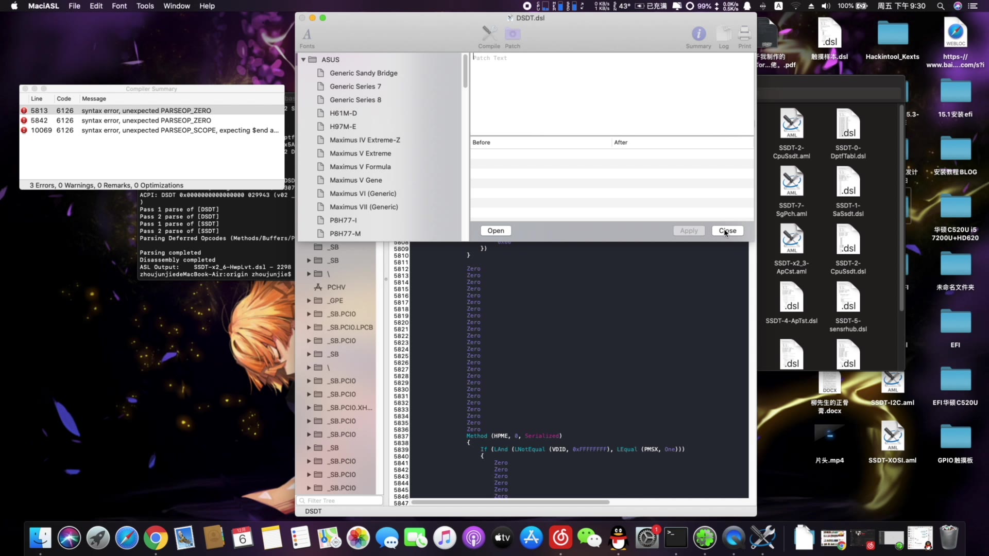Expand the _SB.PCI0 tree node

(x=308, y=314)
